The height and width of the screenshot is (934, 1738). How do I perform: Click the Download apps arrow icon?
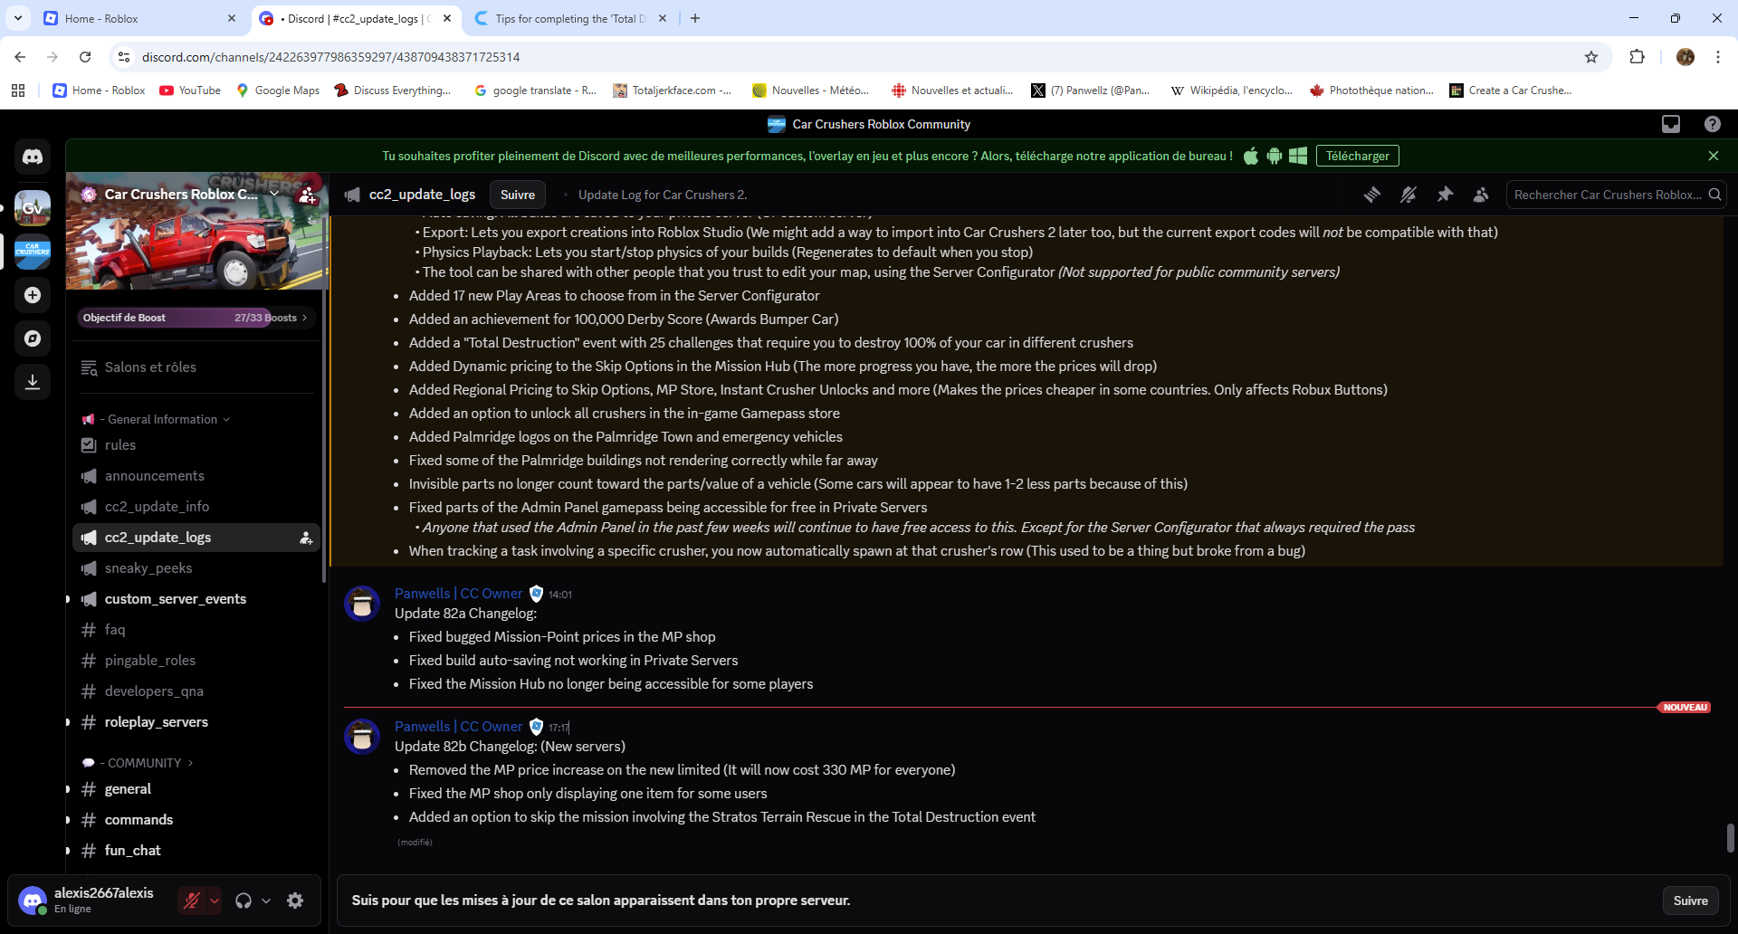33,382
